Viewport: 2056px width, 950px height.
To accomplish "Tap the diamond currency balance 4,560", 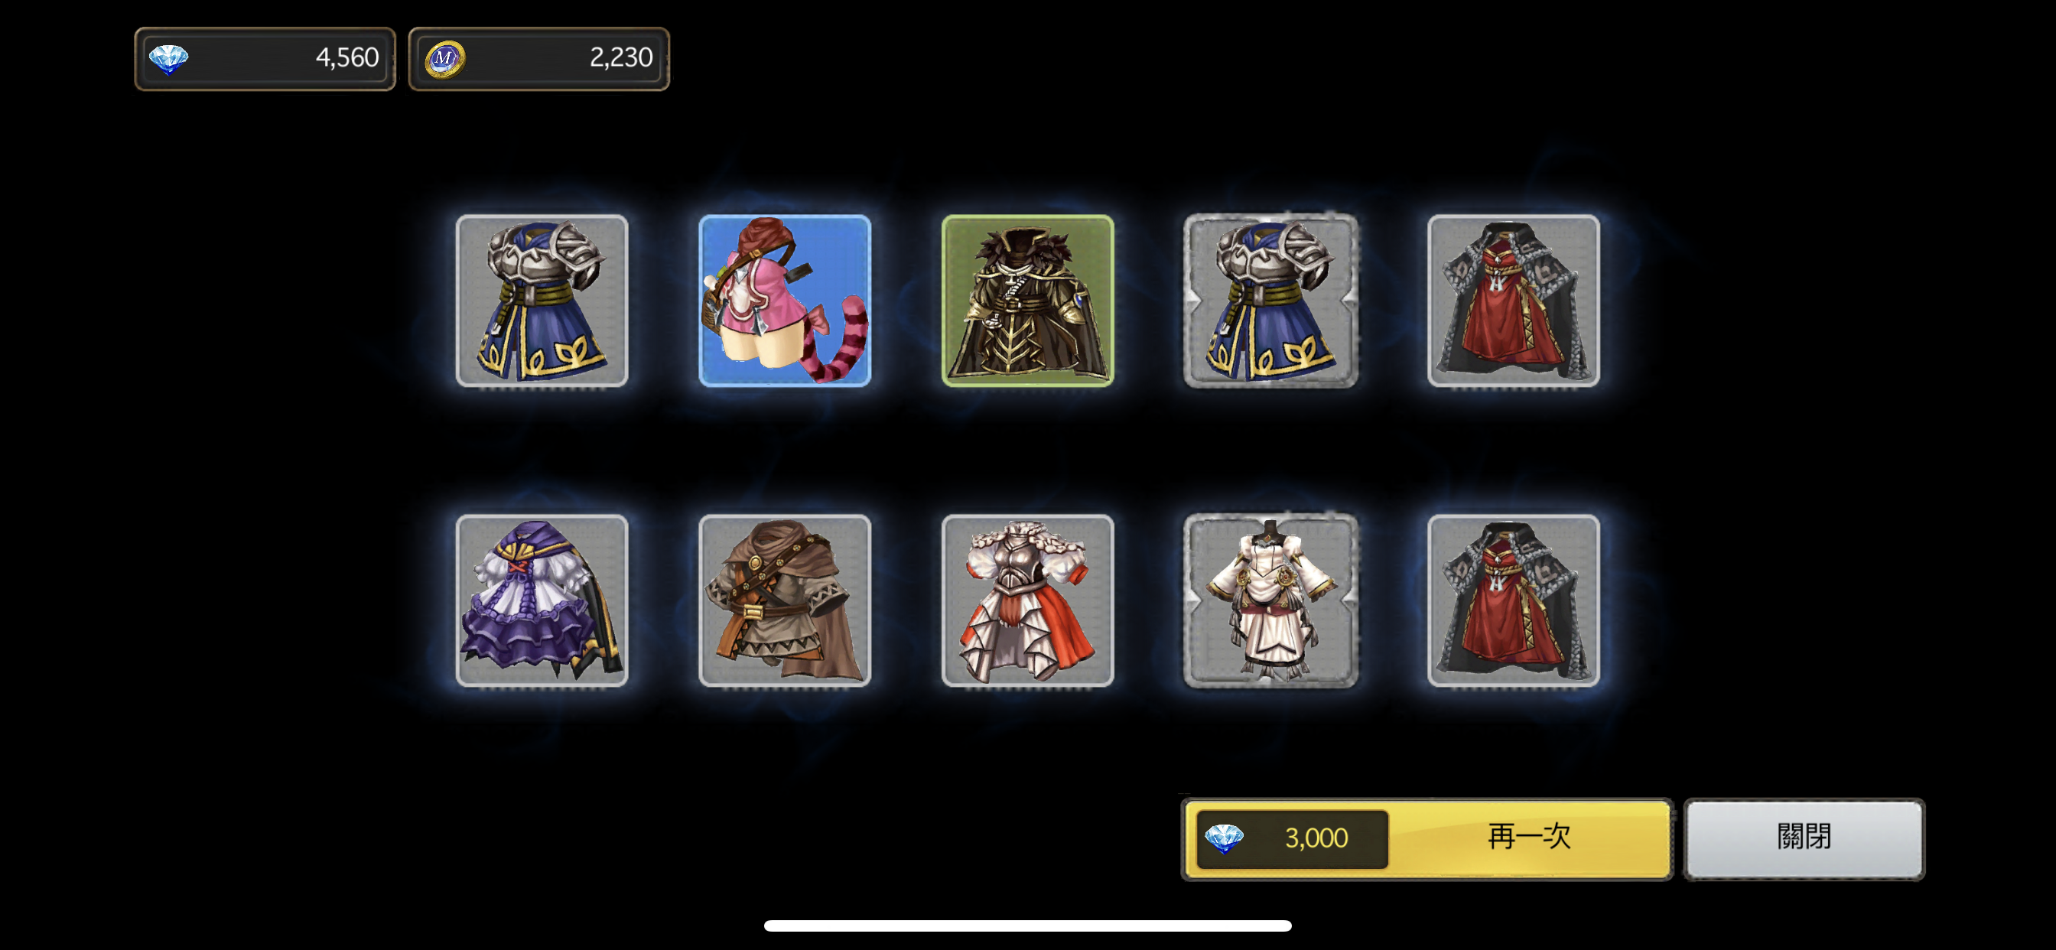I will point(265,58).
